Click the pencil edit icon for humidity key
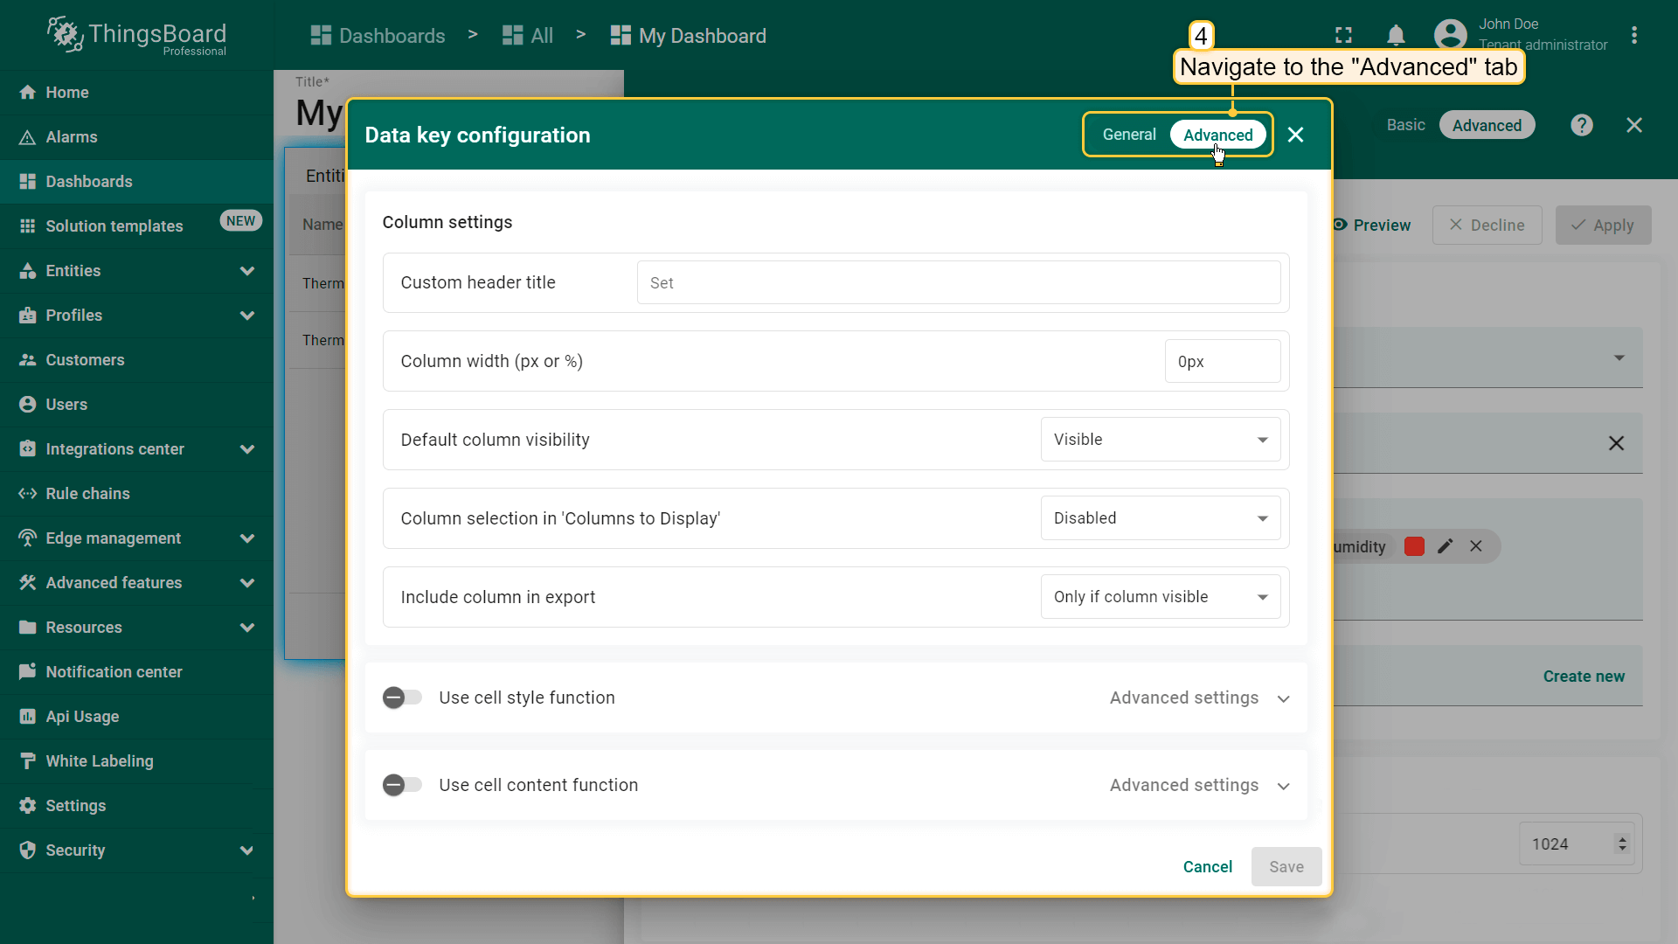This screenshot has height=944, width=1678. [x=1446, y=546]
